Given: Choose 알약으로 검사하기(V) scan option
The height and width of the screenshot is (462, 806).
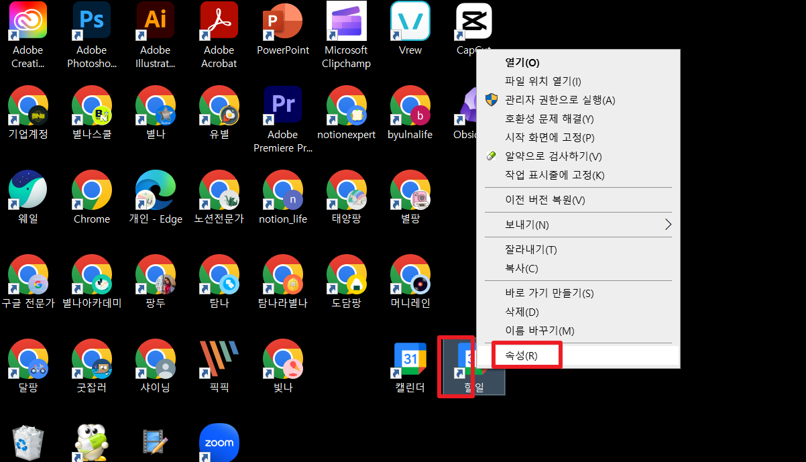Looking at the screenshot, I should point(578,156).
